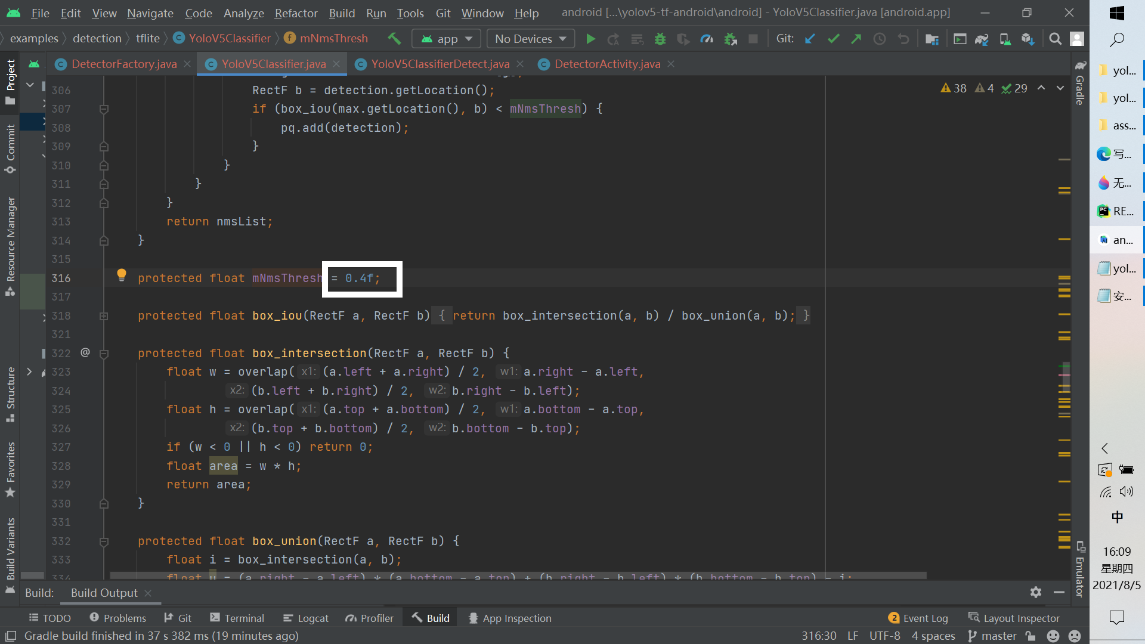Toggle fold marker at line 322
The image size is (1145, 644).
click(x=104, y=354)
